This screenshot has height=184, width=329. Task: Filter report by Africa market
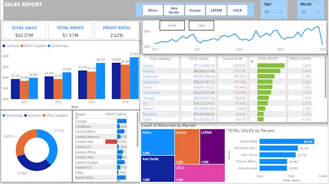[153, 10]
